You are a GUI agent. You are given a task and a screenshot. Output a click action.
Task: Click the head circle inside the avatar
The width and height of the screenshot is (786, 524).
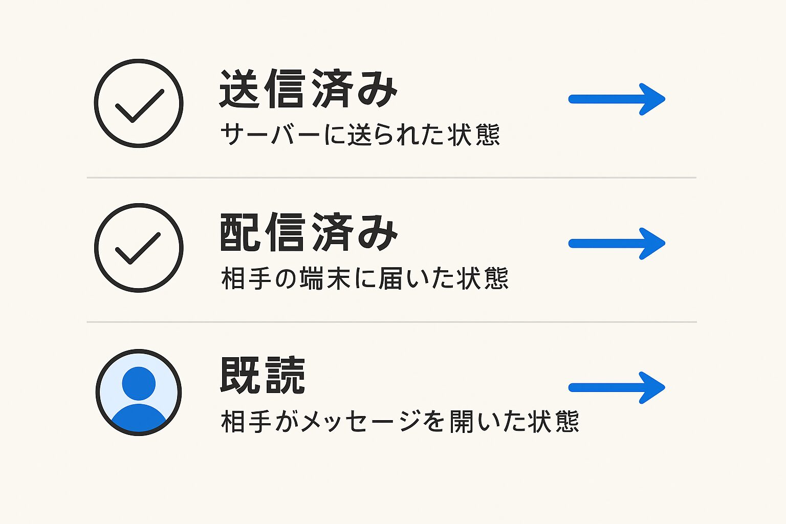tap(139, 383)
